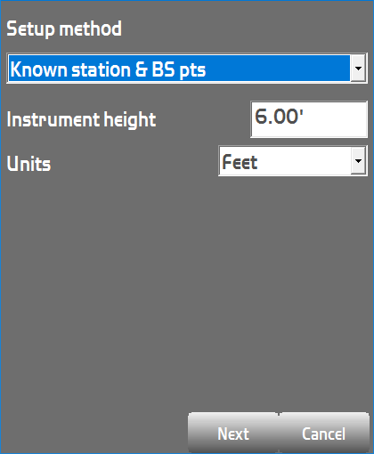Viewport: 374px width, 454px height.
Task: Click the empty space right of 6.00' value
Action: click(x=336, y=119)
